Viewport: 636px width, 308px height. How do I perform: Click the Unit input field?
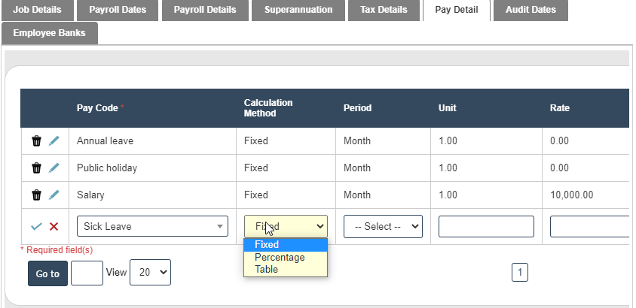pyautogui.click(x=486, y=226)
